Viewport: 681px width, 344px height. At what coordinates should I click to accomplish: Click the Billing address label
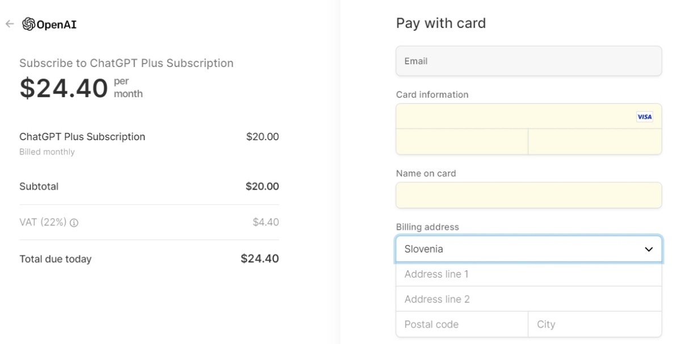[x=427, y=227]
